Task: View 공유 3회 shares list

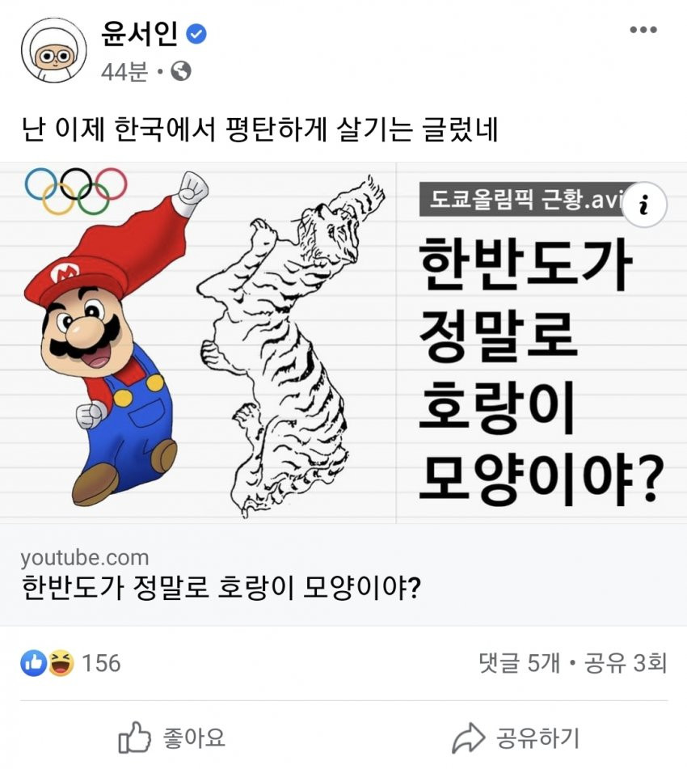Action: [626, 663]
